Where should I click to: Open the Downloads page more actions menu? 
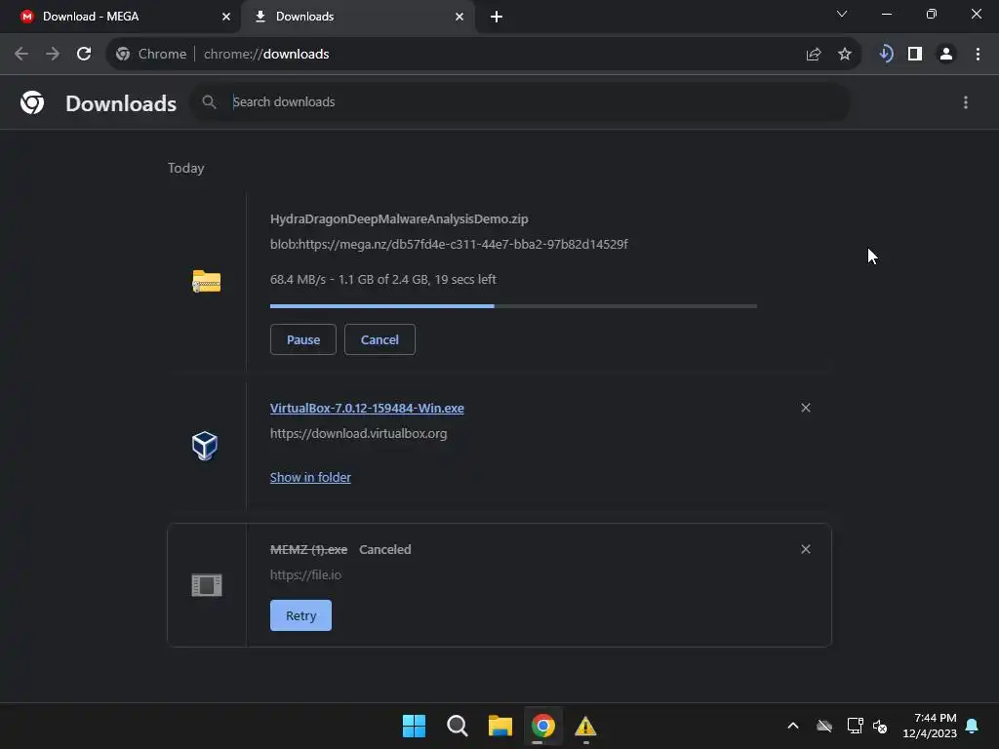966,102
